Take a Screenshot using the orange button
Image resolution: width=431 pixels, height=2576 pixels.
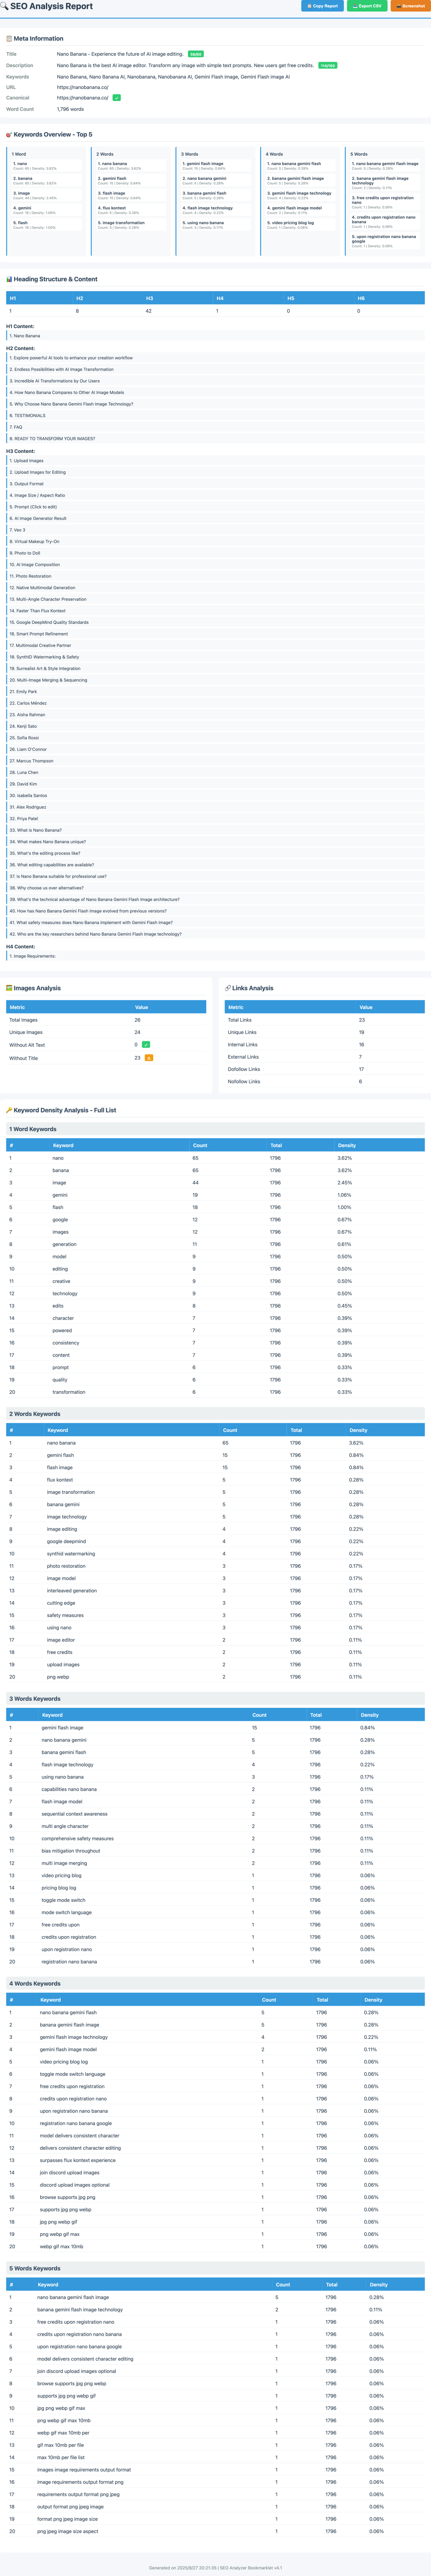410,6
